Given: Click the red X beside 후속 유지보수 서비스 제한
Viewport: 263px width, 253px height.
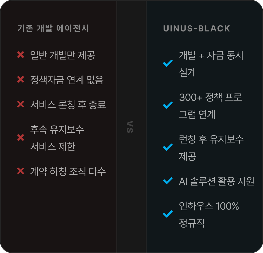Looking at the screenshot, I should click(21, 138).
